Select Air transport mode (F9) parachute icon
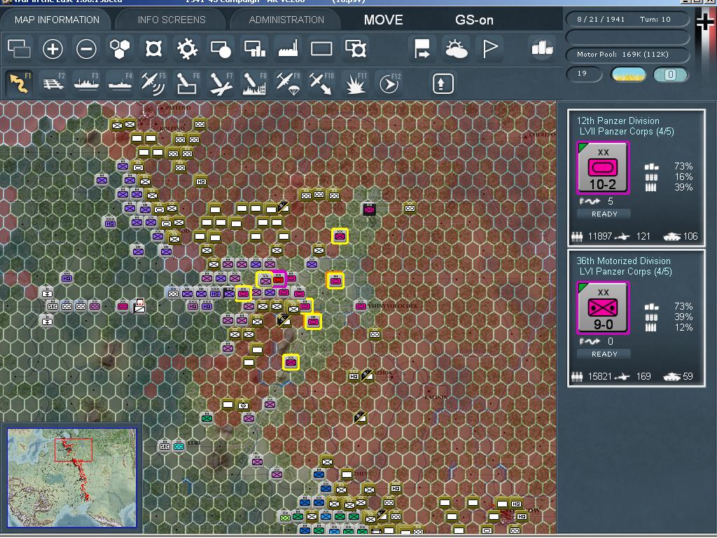Image resolution: width=717 pixels, height=538 pixels. click(288, 84)
